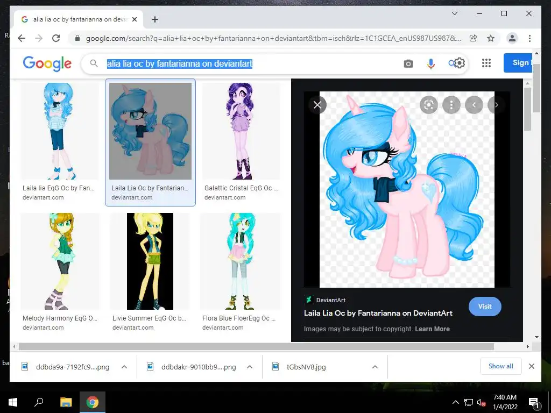Close the downloads bar
Image resolution: width=551 pixels, height=413 pixels.
[532, 366]
